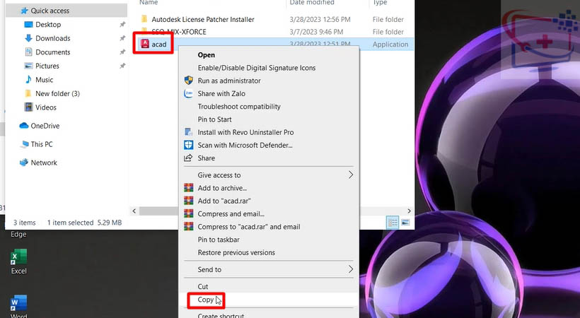The width and height of the screenshot is (580, 318).
Task: Open the Autodesk License Patcher Installer folder
Action: click(203, 20)
